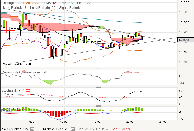Viewport: 194px width, 131px height.
Task: Click the -10 level on MACD axis
Action: [x=181, y=119]
